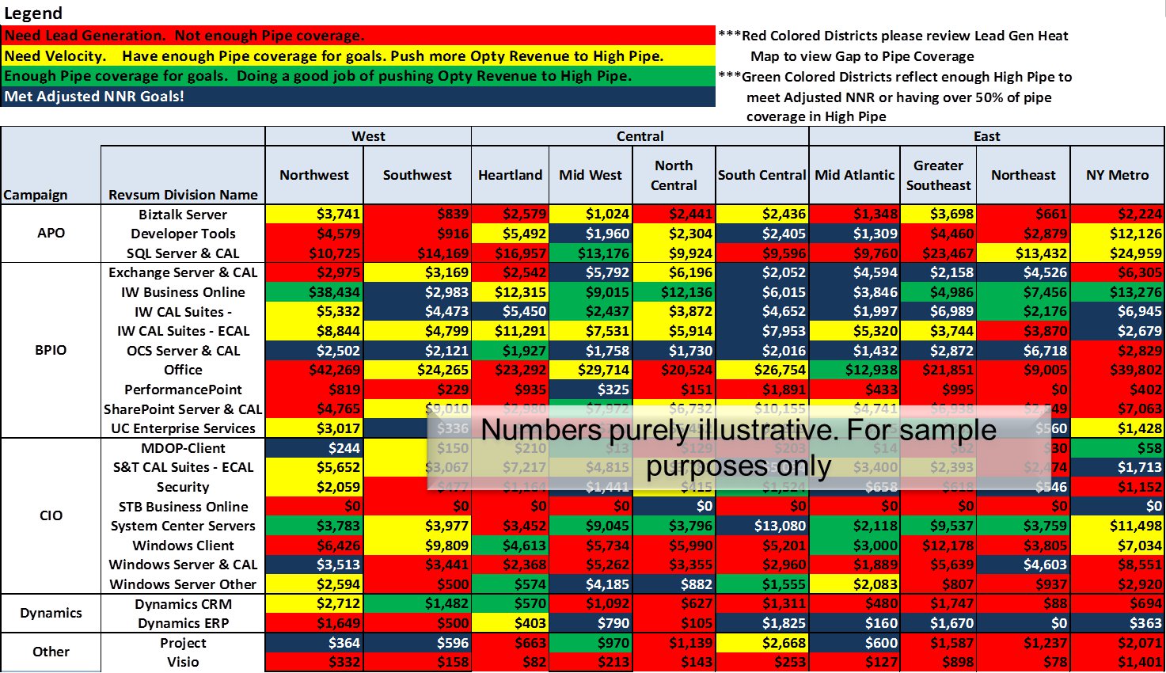This screenshot has height=673, width=1166.
Task: Select the 'Mid West' column header
Action: 591,175
